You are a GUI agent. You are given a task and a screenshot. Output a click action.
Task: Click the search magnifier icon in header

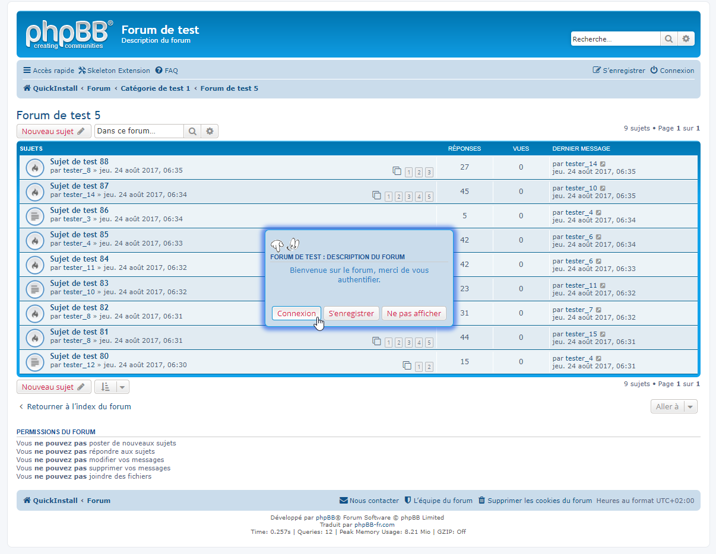point(669,39)
